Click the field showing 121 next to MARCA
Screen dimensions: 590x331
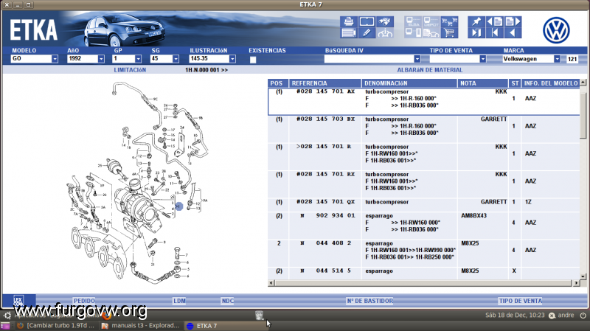[x=572, y=59]
